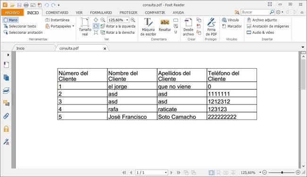Rotate view with Rotar a la derecha
This screenshot has height=177, width=307.
(x=118, y=32)
